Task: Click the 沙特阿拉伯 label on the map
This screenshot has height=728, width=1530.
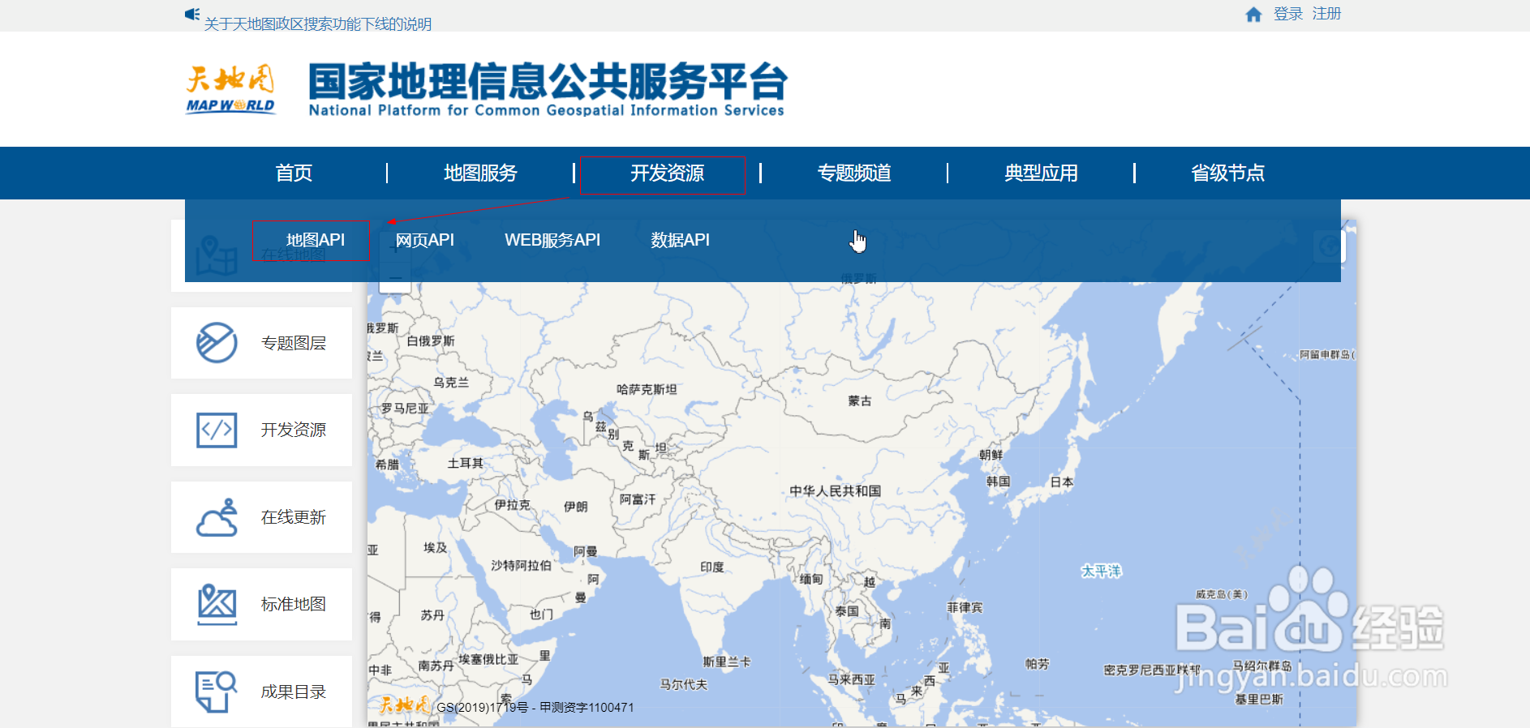Action: (x=521, y=565)
